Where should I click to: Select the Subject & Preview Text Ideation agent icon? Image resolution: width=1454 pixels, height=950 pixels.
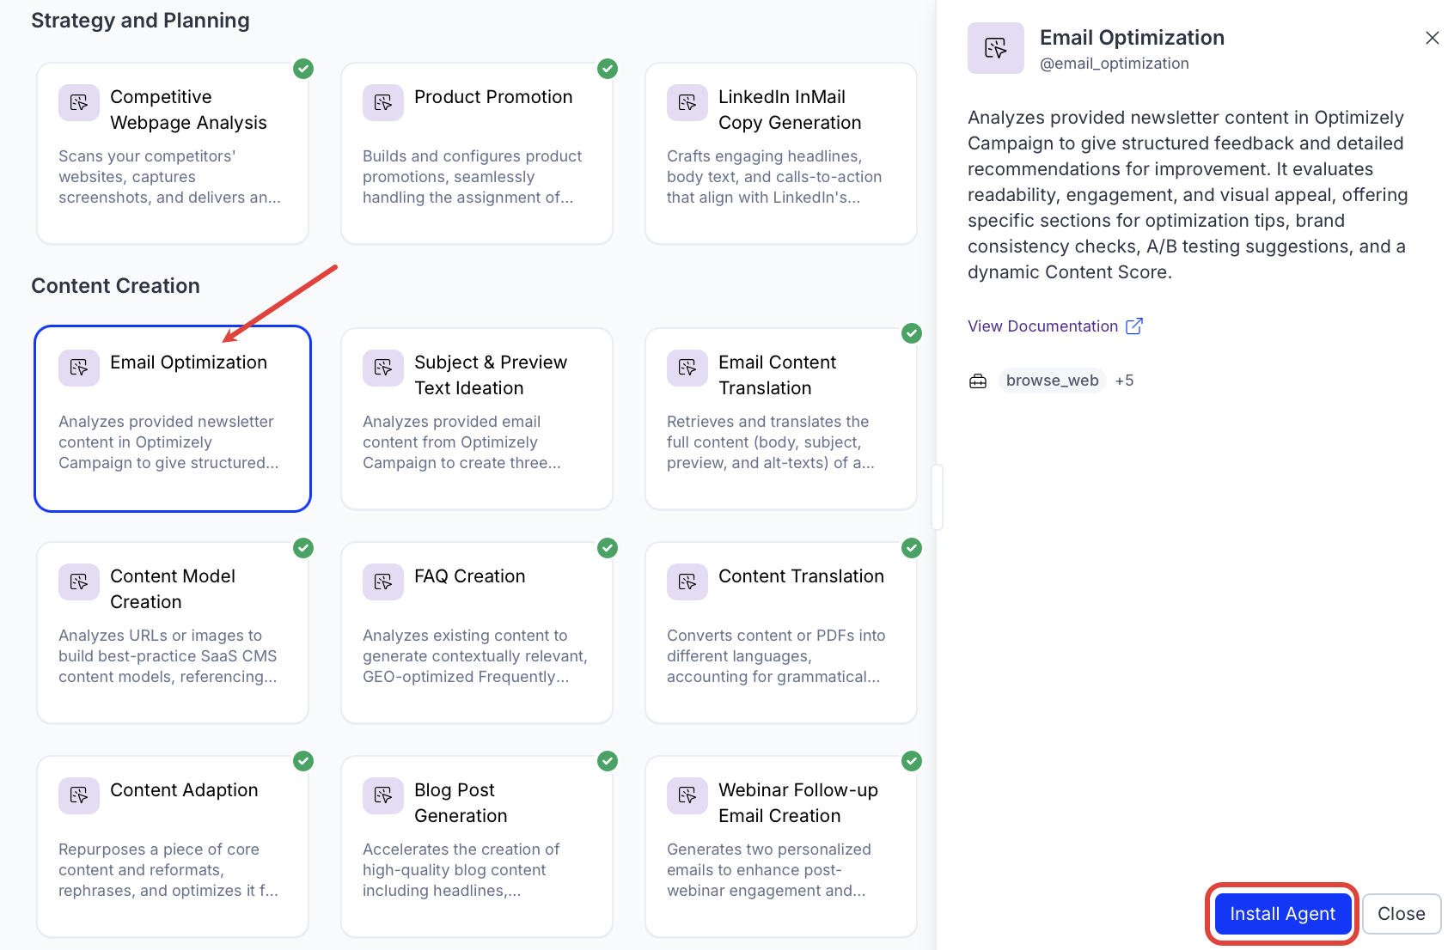tap(382, 368)
